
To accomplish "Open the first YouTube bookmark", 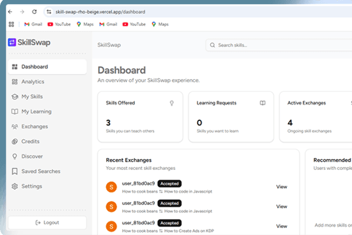I will point(59,24).
